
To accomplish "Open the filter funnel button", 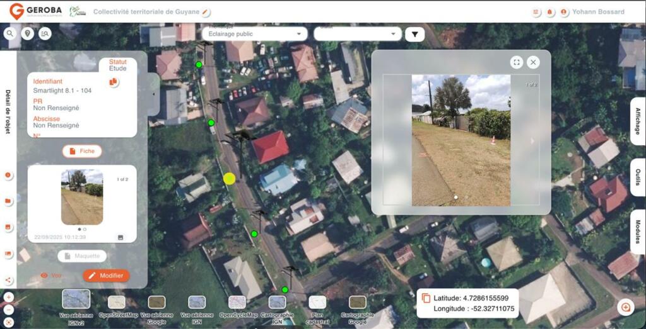I will coord(414,35).
